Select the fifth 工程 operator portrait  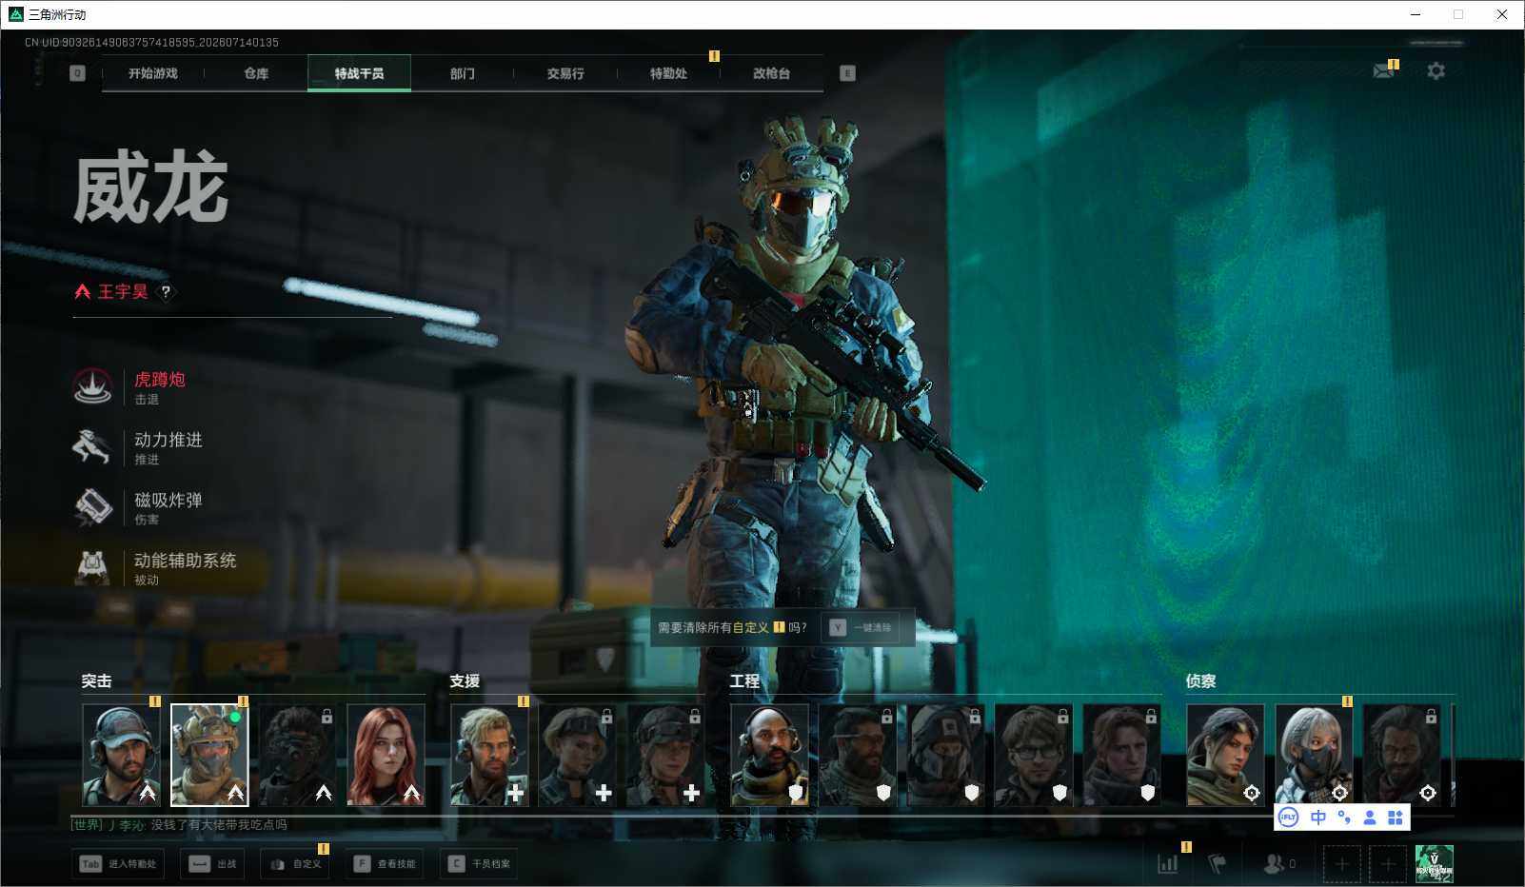[x=1122, y=755]
